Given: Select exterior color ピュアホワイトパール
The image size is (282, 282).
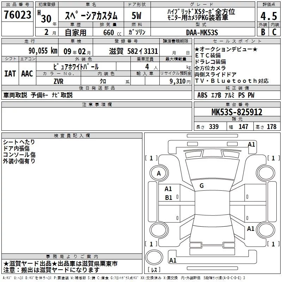Looking at the screenshot, I should click(76, 67).
